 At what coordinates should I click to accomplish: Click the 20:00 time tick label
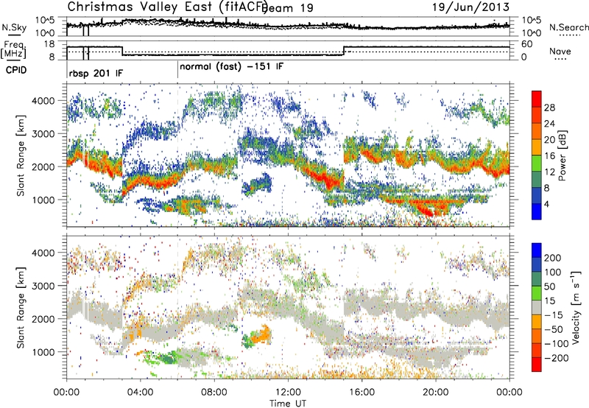pos(435,393)
